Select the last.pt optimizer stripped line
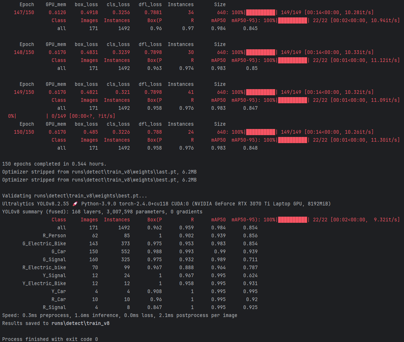The width and height of the screenshot is (404, 342). pyautogui.click(x=99, y=172)
